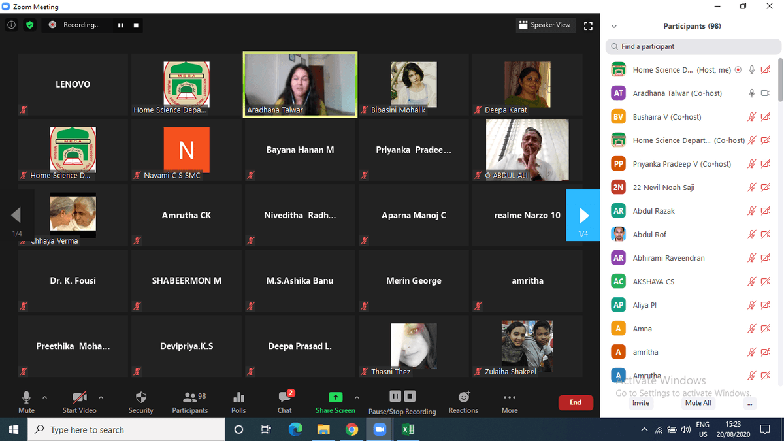Click the red End meeting button
This screenshot has width=784, height=441.
pos(575,402)
